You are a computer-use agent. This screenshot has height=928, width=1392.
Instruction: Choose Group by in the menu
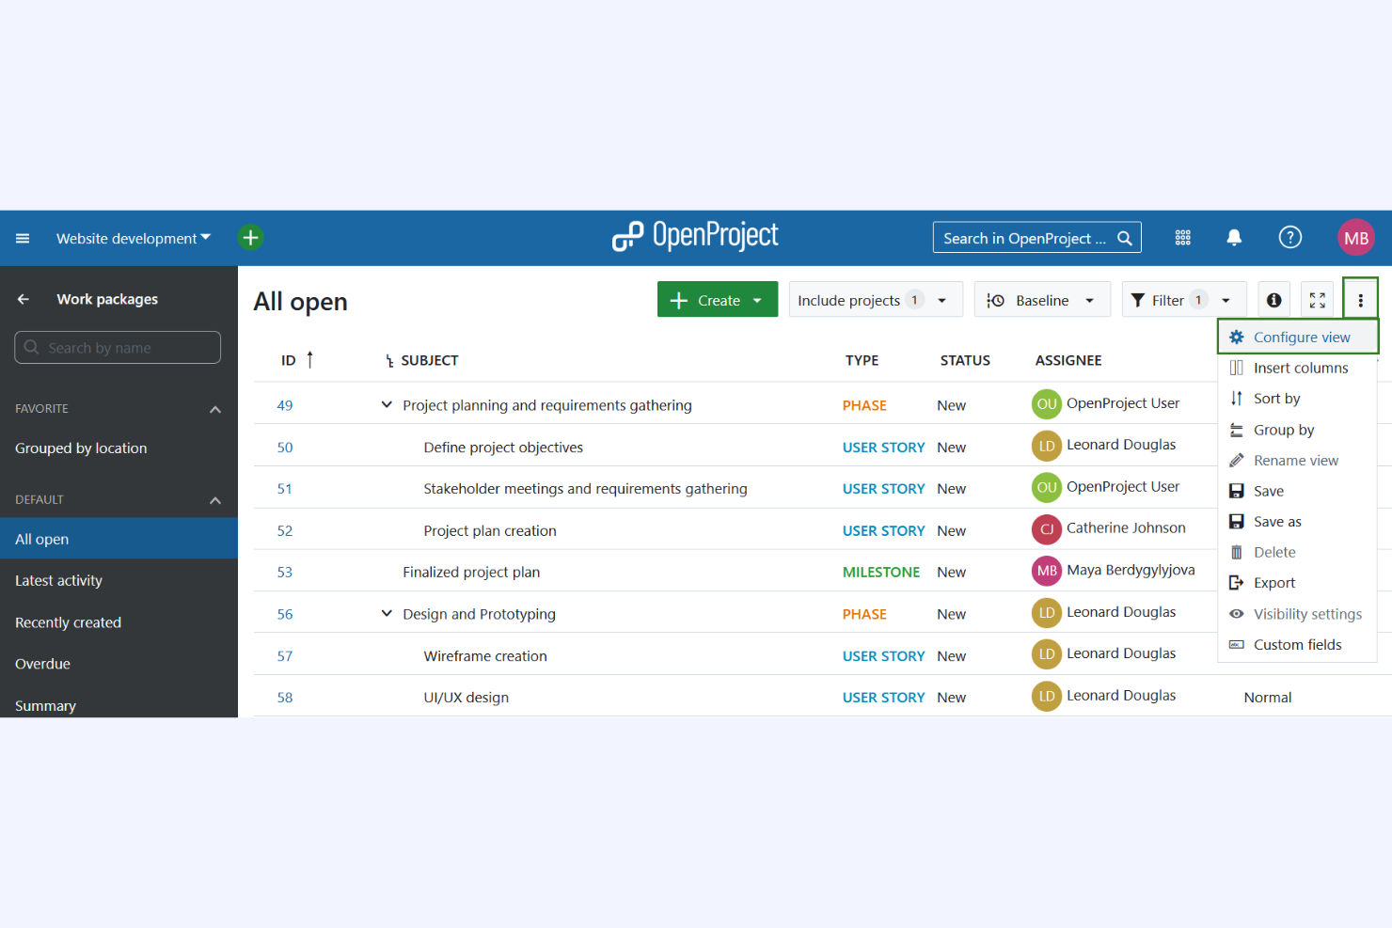click(x=1298, y=430)
